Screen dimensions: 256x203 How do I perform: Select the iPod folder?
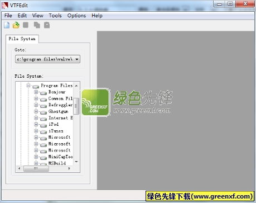tap(54, 124)
